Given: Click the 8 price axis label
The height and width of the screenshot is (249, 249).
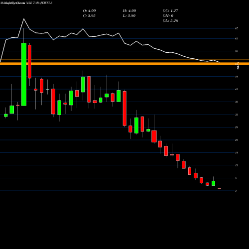Looking at the screenshot, I should click(x=236, y=178).
